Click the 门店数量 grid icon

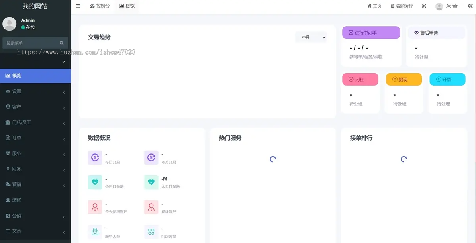(151, 232)
